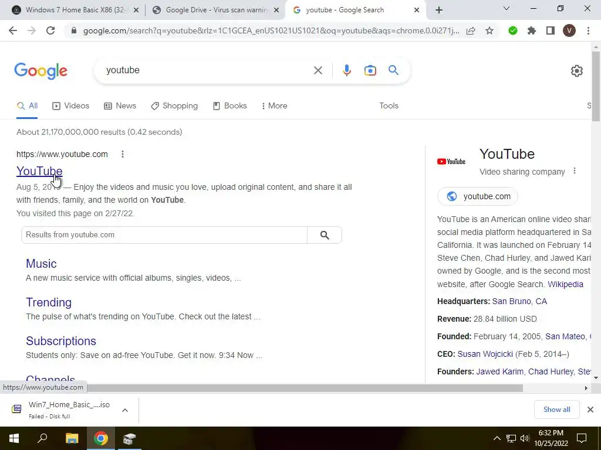This screenshot has width=601, height=450.
Task: Open a new browser tab
Action: point(439,10)
